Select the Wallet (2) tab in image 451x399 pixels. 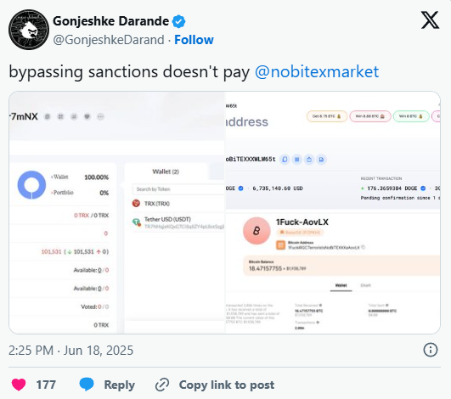point(166,171)
